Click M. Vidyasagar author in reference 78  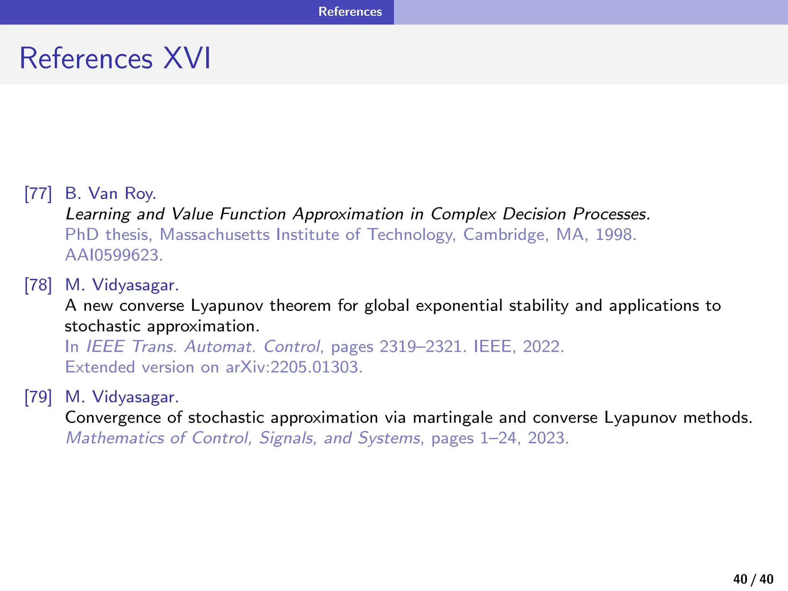(122, 285)
